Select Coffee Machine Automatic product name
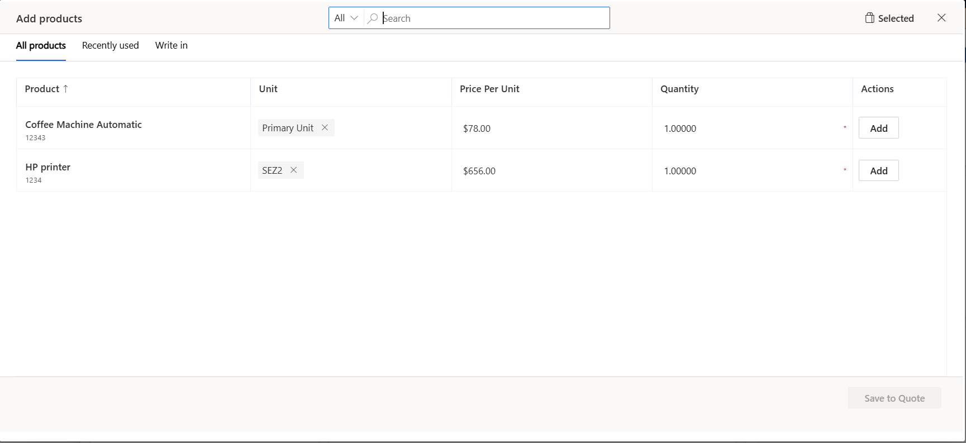 click(x=83, y=125)
